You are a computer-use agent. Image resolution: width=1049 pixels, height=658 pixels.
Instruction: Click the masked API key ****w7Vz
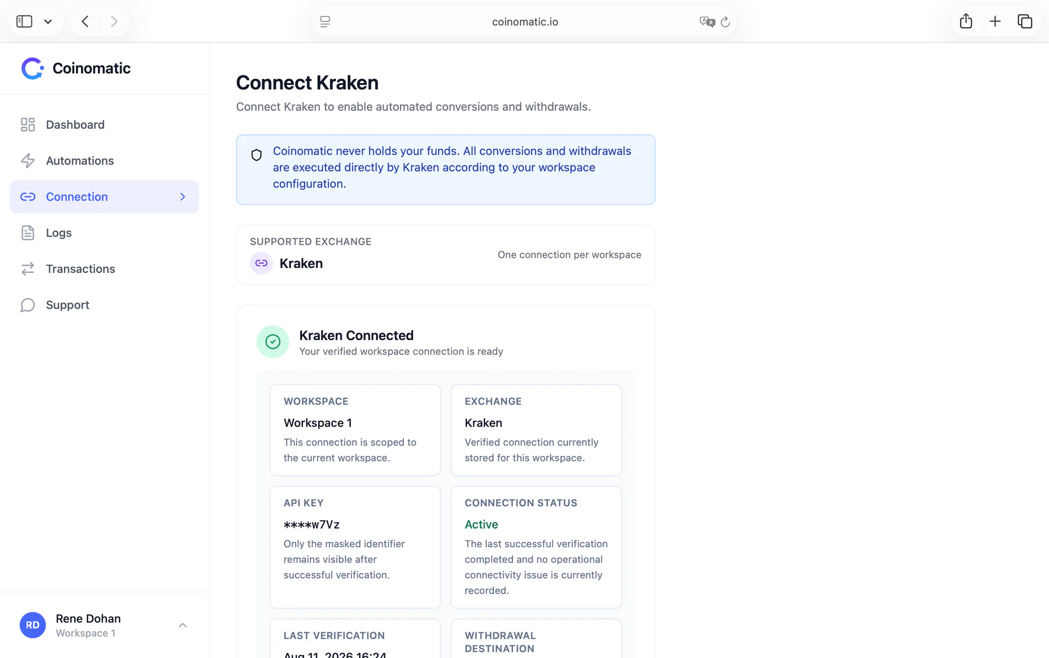311,524
